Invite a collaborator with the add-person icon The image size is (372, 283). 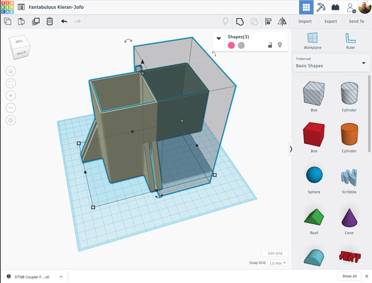(351, 8)
